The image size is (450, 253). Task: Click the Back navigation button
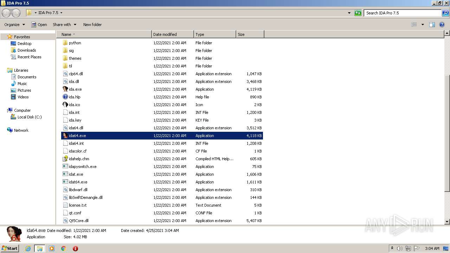[x=6, y=13]
